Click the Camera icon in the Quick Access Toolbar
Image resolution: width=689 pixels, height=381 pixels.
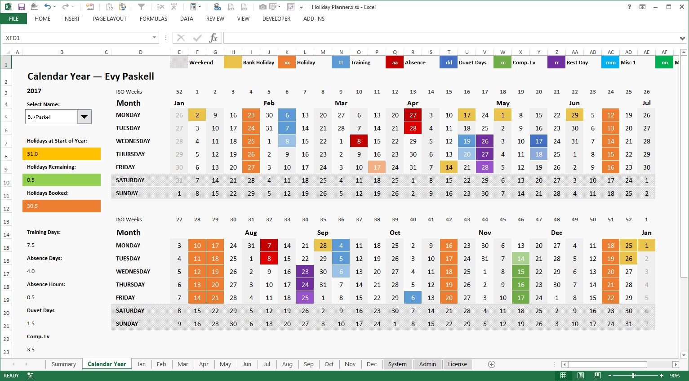(x=262, y=6)
